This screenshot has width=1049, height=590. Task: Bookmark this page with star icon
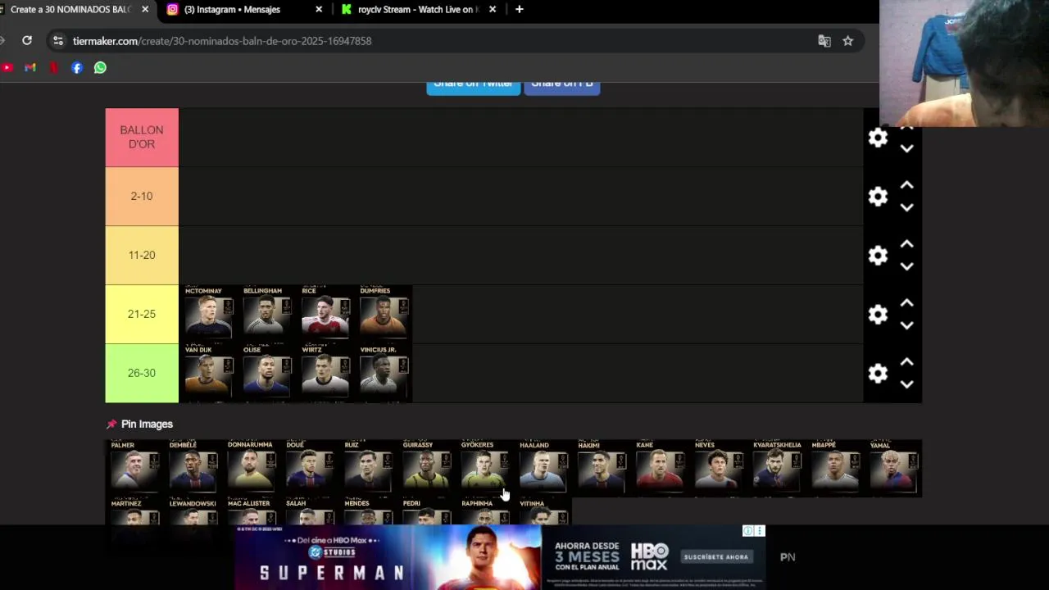coord(848,41)
